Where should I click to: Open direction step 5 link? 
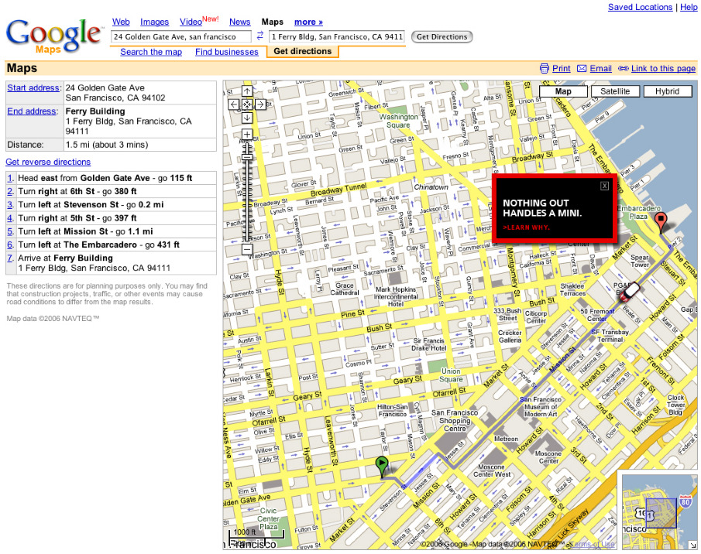coord(10,231)
